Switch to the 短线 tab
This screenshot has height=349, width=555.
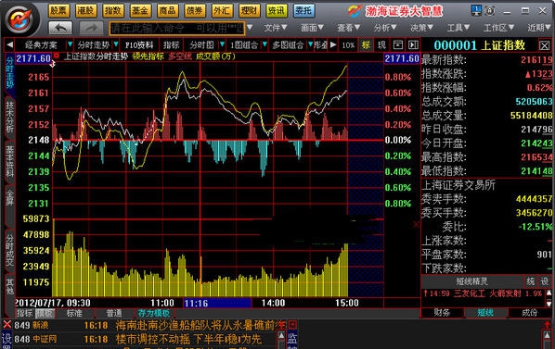(485, 312)
